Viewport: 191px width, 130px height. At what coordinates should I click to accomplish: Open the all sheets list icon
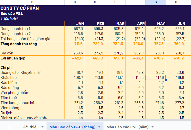pyautogui.click(x=9, y=127)
